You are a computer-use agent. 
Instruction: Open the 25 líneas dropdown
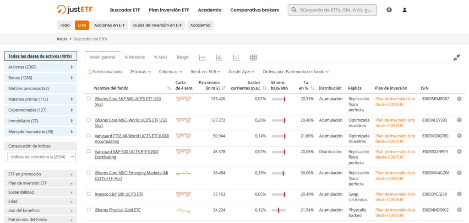pyautogui.click(x=140, y=72)
